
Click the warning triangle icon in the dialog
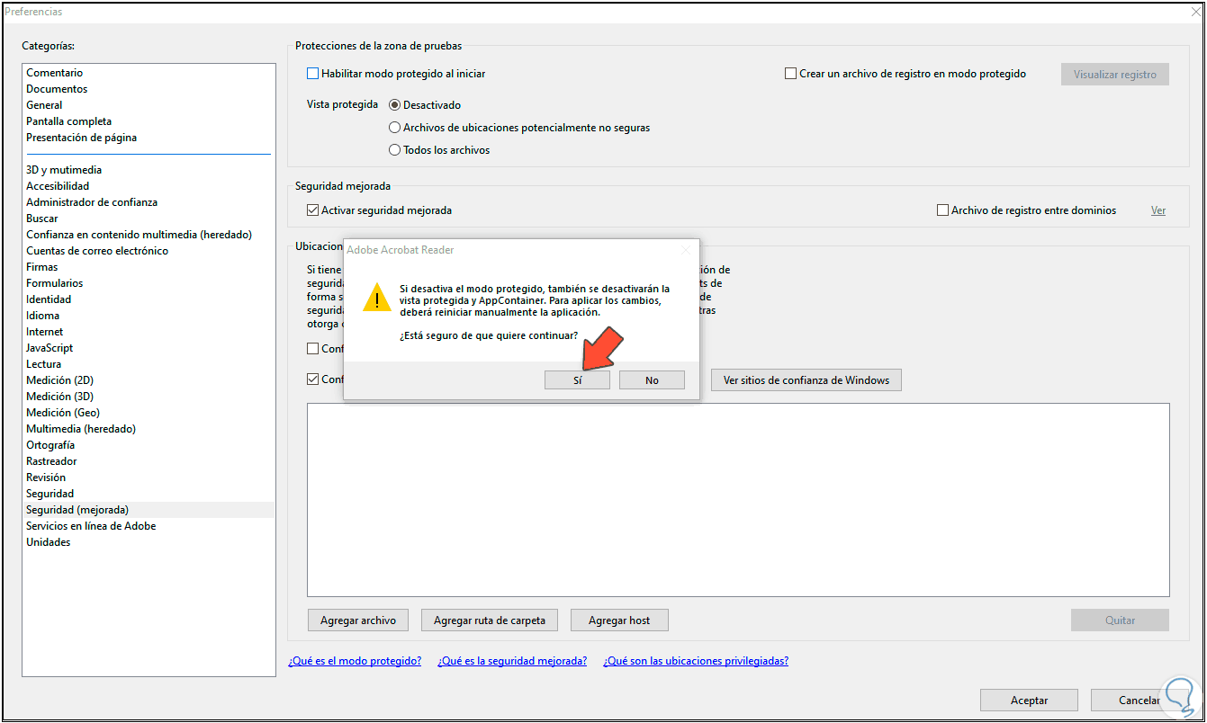[376, 297]
